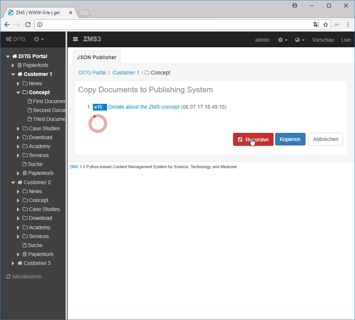Click the curly-brace extension icon
355x320 pixels.
pos(337,25)
